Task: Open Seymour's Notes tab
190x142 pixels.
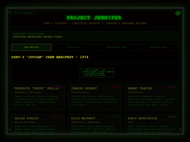Action: pos(158,47)
